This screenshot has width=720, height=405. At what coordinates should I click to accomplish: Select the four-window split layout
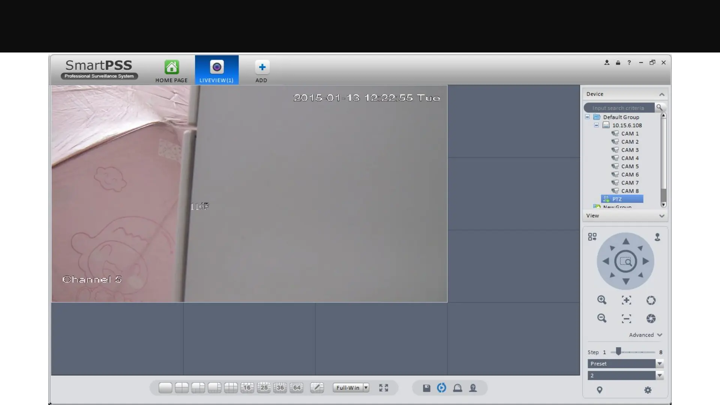click(182, 388)
